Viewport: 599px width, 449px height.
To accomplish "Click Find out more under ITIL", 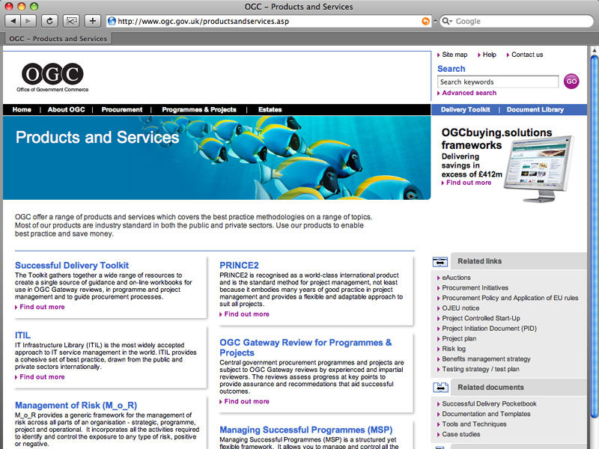I will [42, 377].
